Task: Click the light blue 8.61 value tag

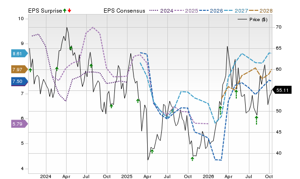Action: point(20,53)
